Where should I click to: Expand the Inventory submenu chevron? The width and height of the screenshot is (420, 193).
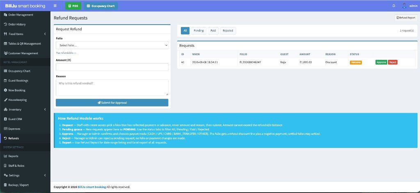tap(45, 109)
